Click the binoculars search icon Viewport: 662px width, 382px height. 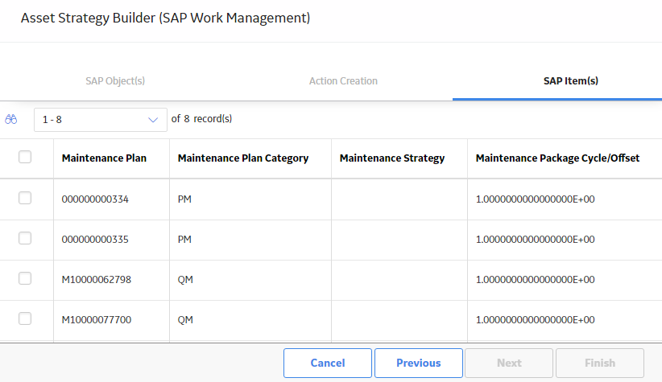(11, 119)
